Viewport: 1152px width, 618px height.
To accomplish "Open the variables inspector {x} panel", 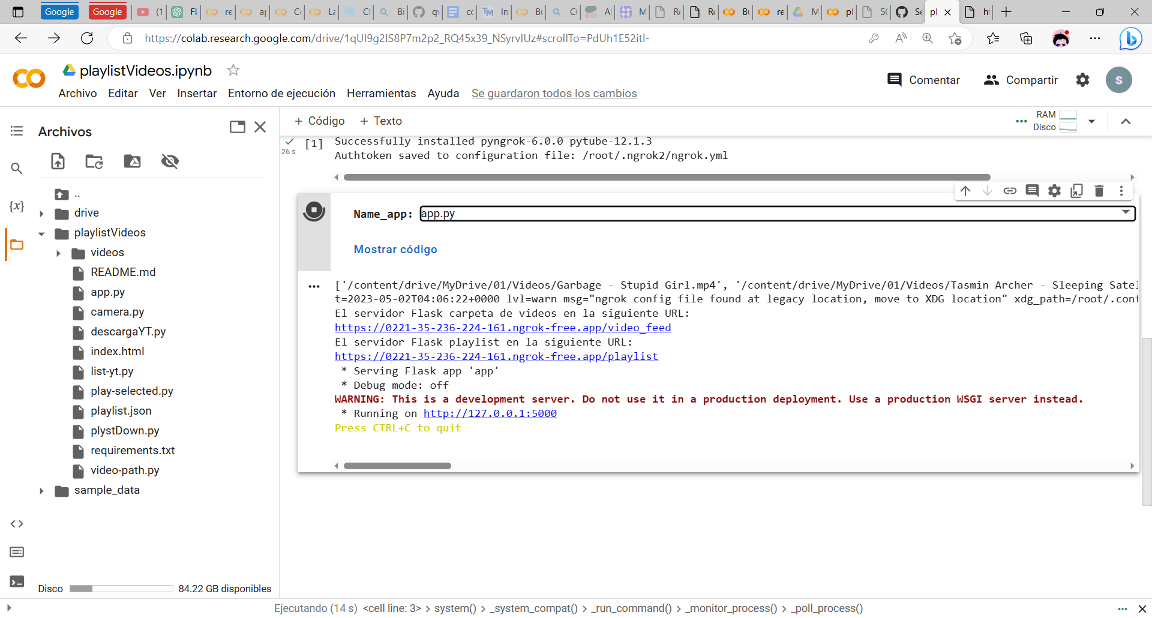I will [x=17, y=206].
